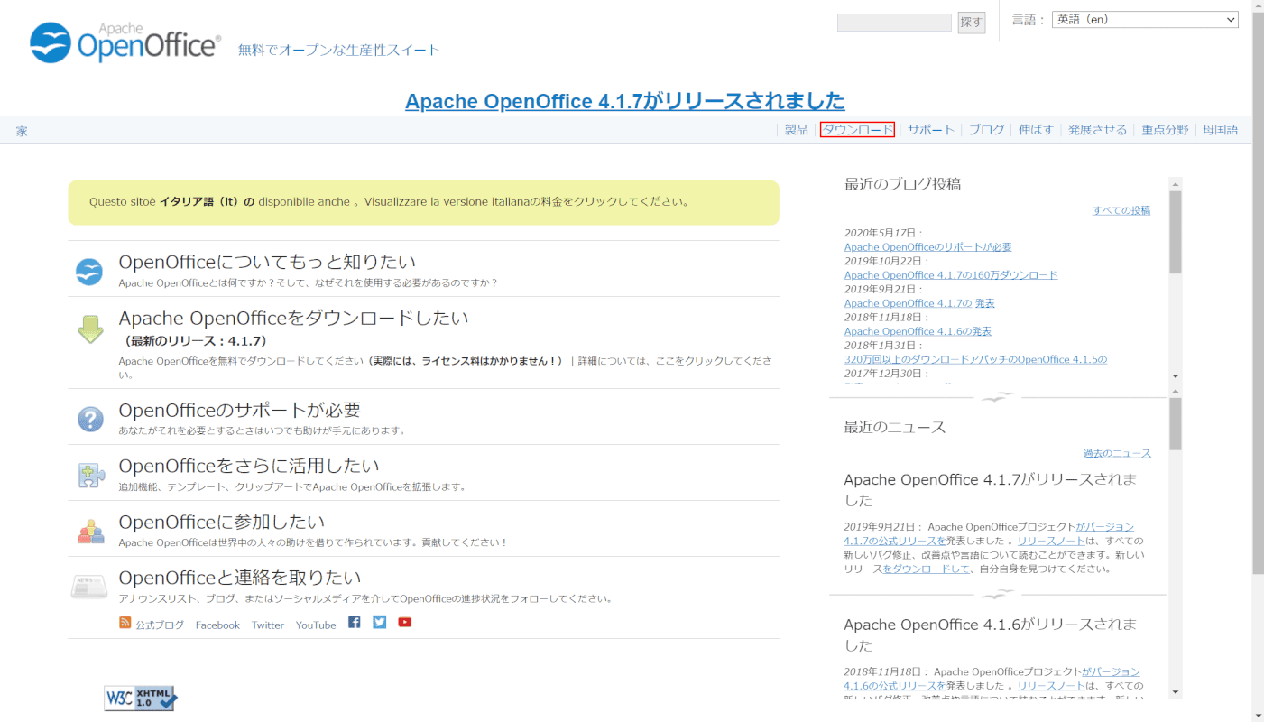Click OpenOfficeに参加したい heading
This screenshot has width=1264, height=722.
click(221, 522)
